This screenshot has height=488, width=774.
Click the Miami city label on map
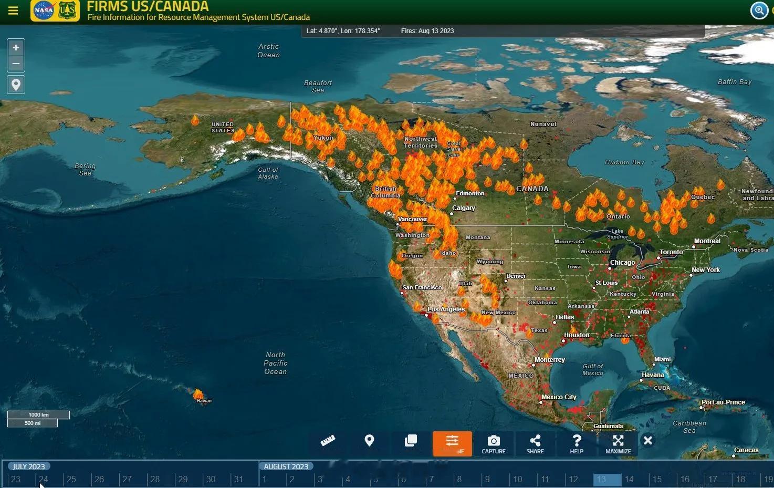pyautogui.click(x=662, y=360)
